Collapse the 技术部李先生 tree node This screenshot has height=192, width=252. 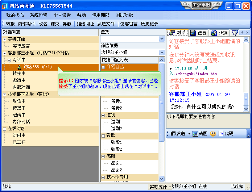click(5, 94)
